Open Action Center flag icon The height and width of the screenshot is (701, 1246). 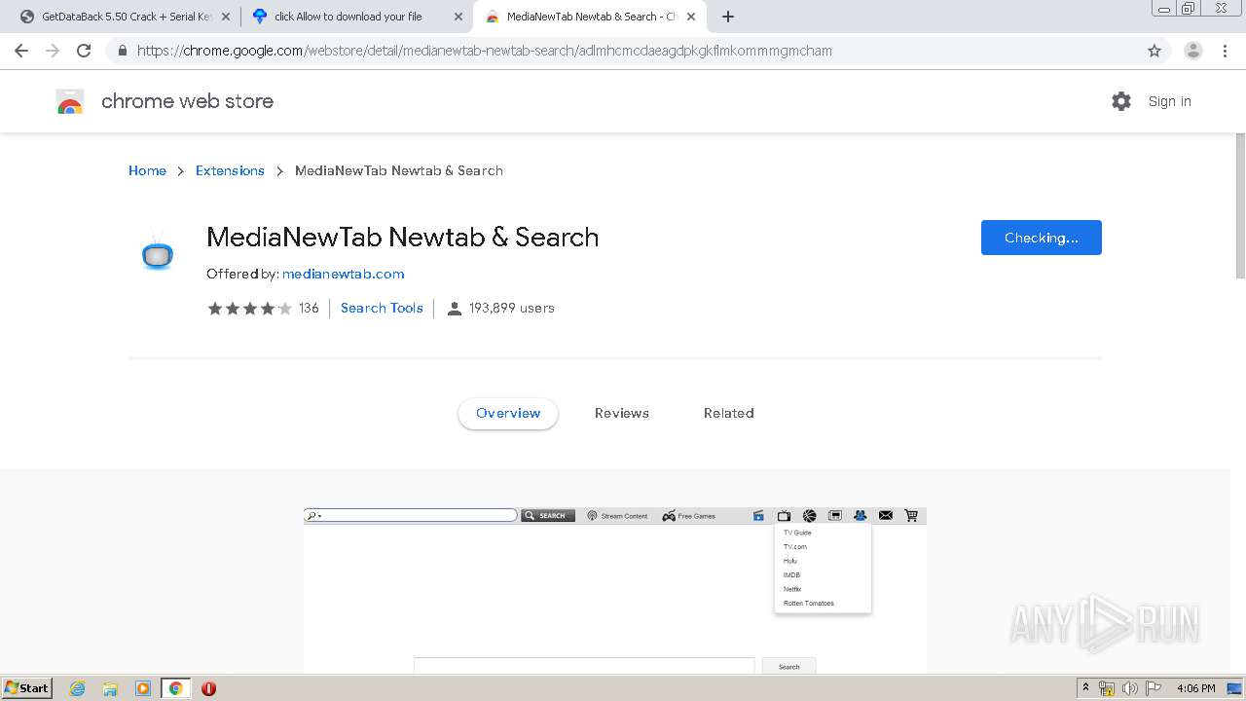click(x=1153, y=688)
